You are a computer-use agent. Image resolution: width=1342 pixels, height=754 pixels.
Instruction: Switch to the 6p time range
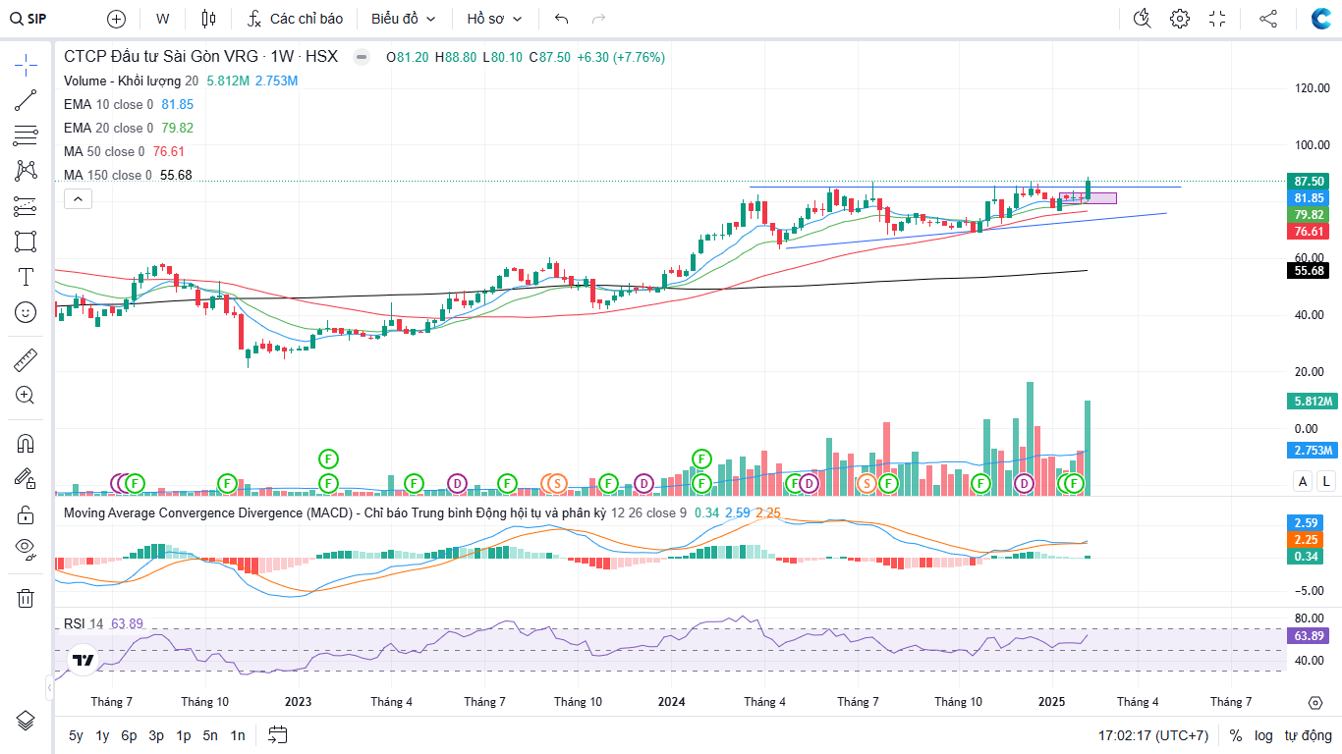click(x=129, y=735)
